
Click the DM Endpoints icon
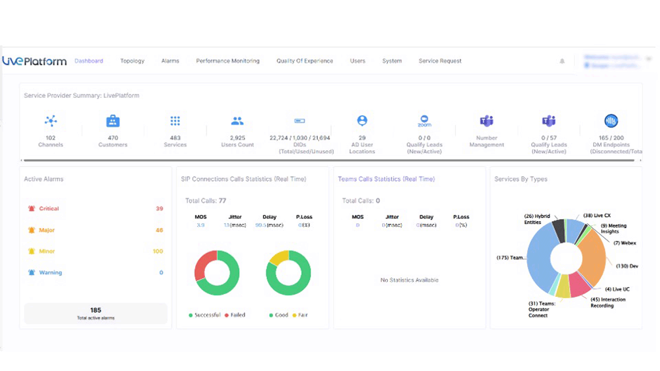click(611, 121)
